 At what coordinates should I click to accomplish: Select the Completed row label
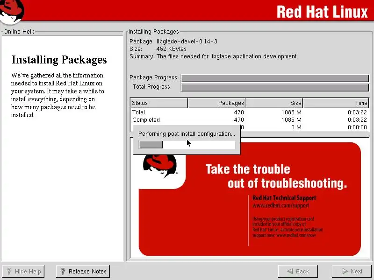tap(146, 120)
